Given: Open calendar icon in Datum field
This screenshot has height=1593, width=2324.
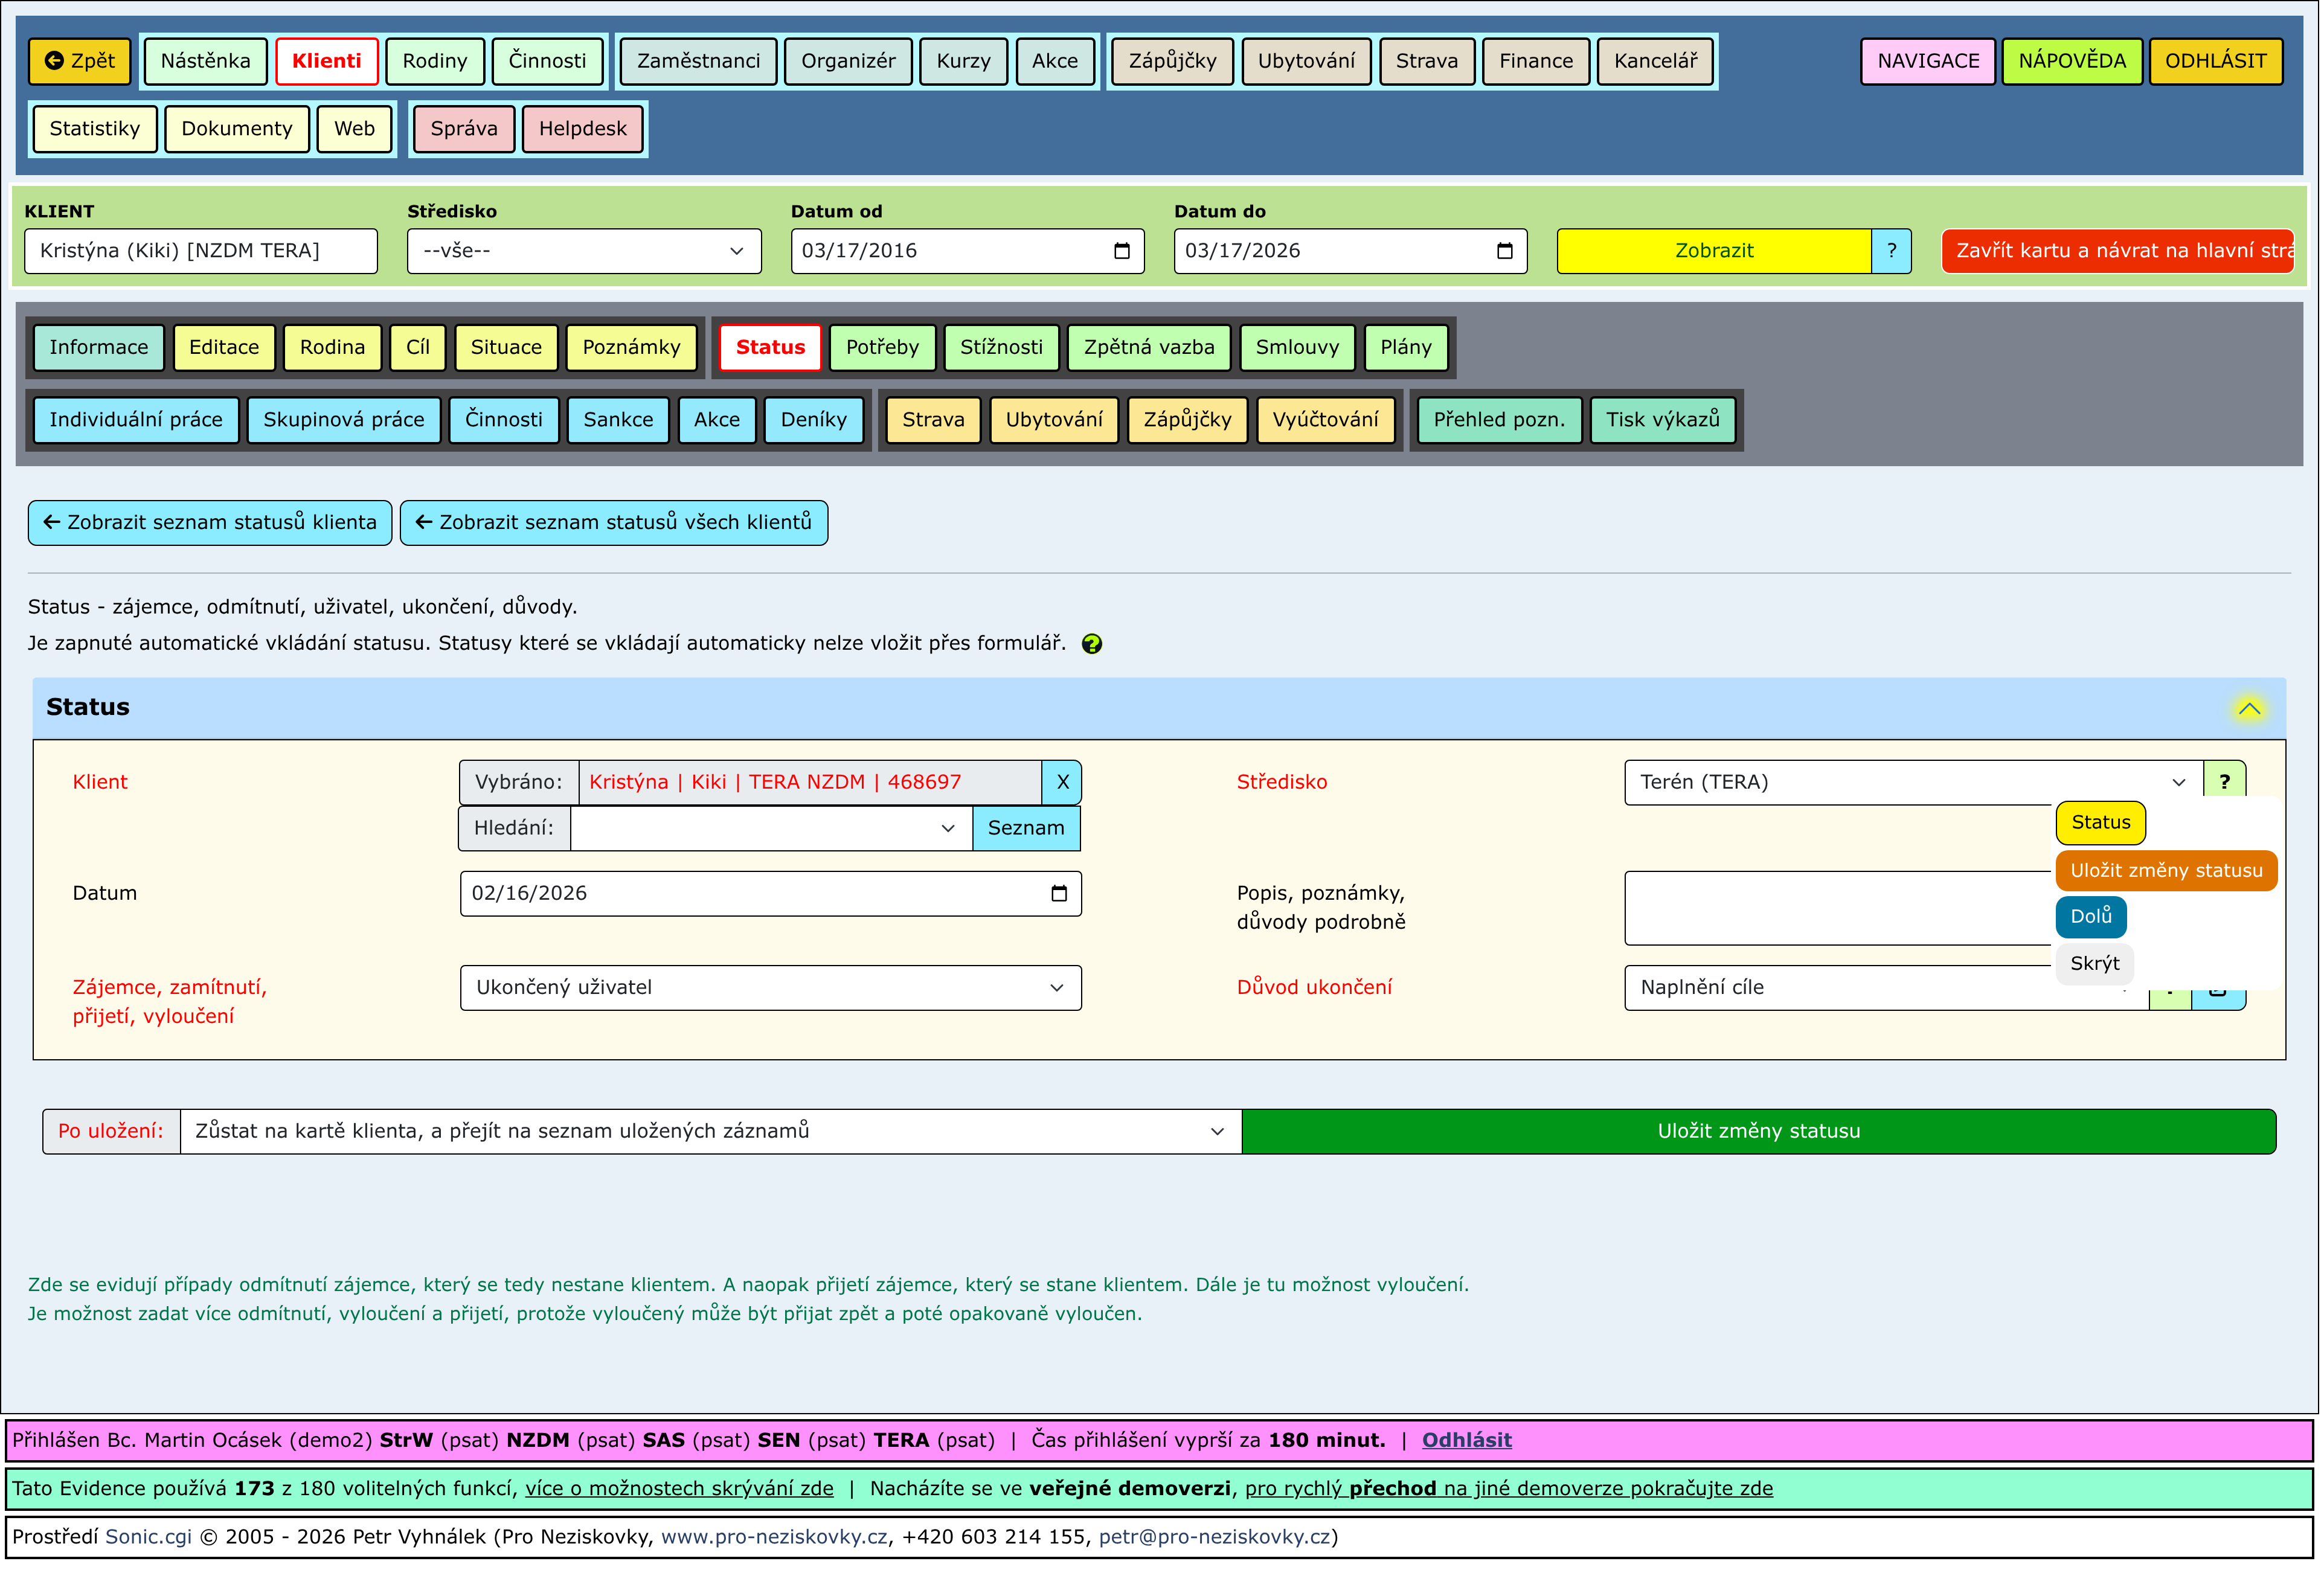Looking at the screenshot, I should [1059, 894].
